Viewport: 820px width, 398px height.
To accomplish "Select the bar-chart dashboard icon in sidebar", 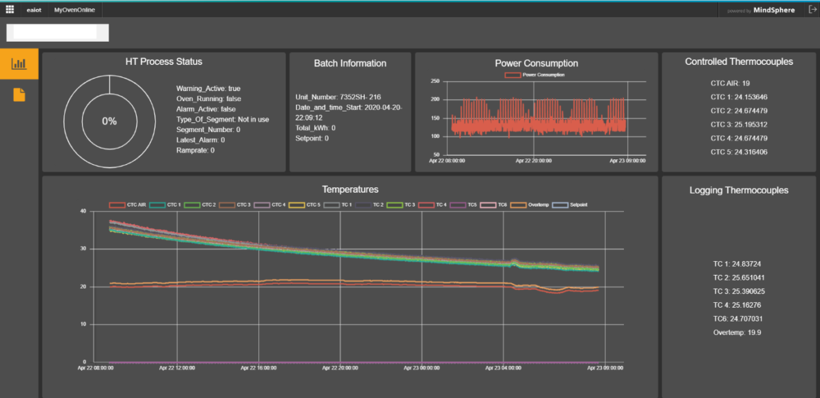I will pos(18,65).
